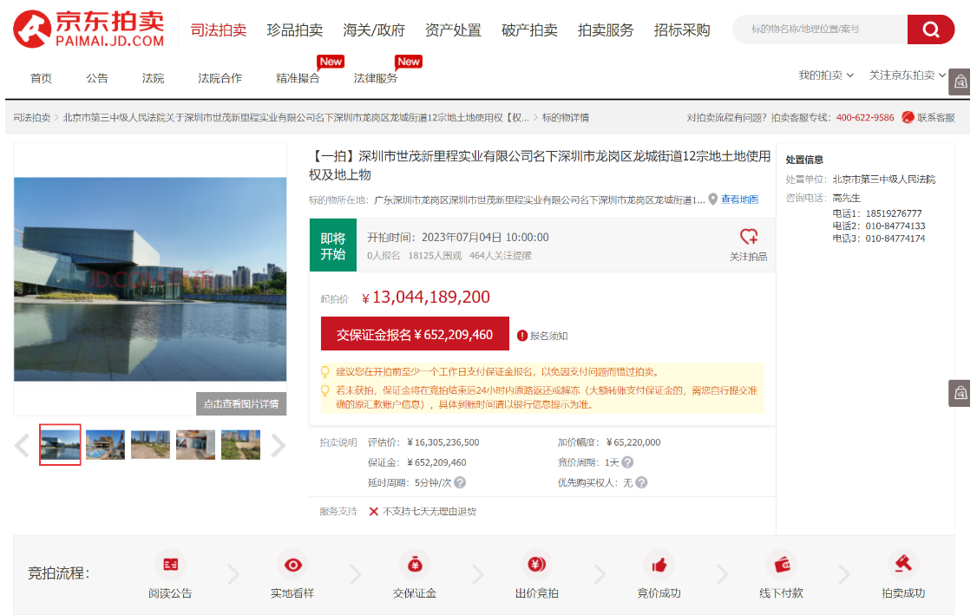Go to 首页 in sub navigation
This screenshot has width=977, height=615.
tap(41, 79)
